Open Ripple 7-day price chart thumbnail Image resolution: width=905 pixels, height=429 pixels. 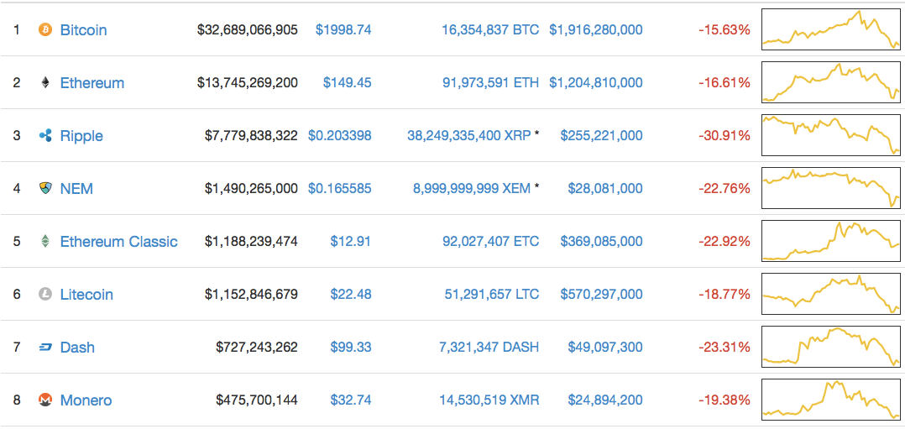(830, 135)
